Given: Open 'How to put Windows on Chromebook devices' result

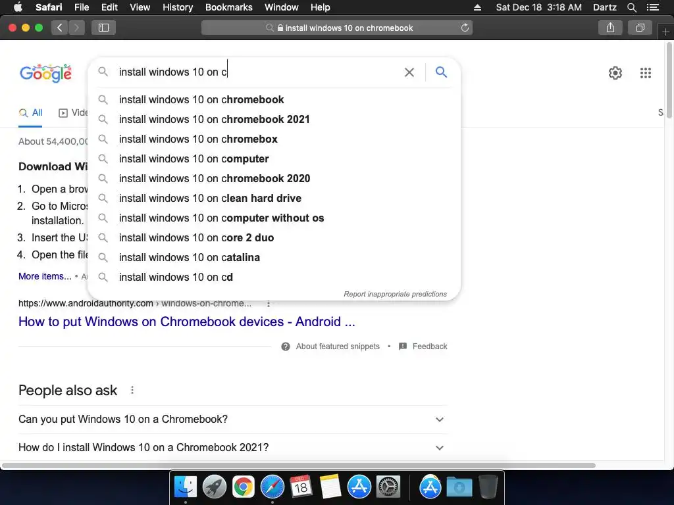Looking at the screenshot, I should (186, 322).
